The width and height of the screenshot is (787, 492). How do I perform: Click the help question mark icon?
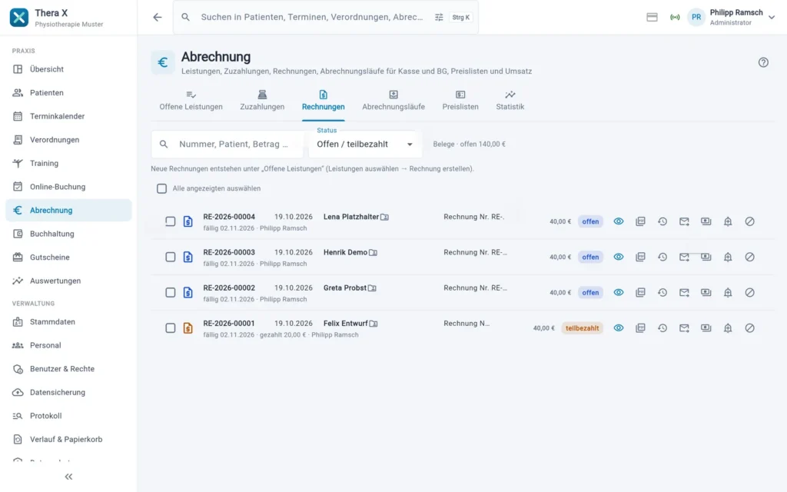763,62
